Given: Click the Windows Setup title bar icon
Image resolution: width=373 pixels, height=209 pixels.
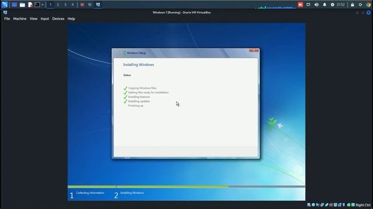Looking at the screenshot, I should 124,53.
